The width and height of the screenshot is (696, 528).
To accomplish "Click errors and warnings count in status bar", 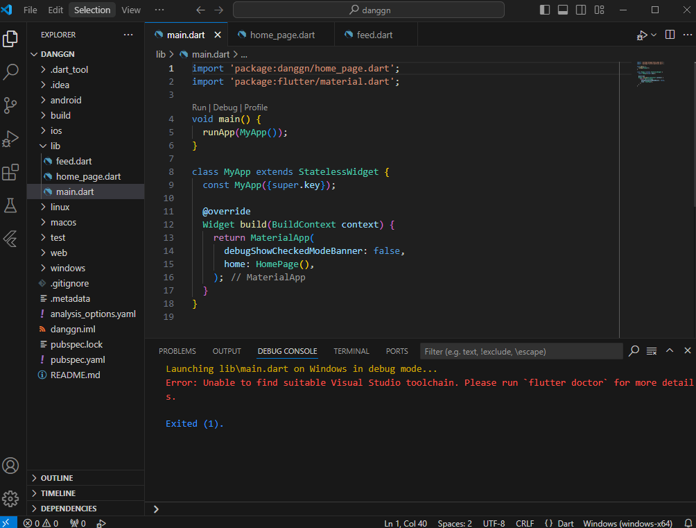I will (41, 523).
